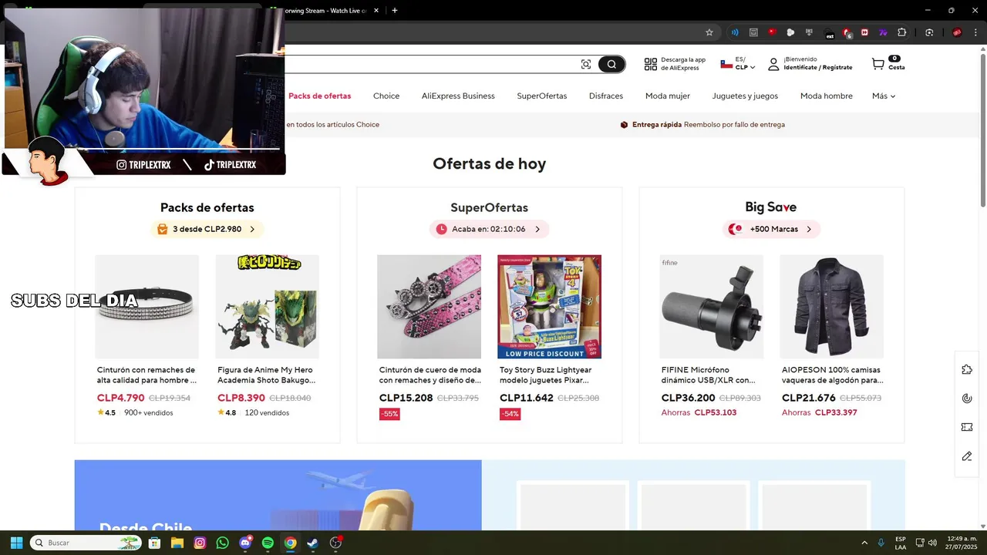This screenshot has height=555, width=987.
Task: Click the FIFINE microphone thumbnail
Action: click(711, 307)
